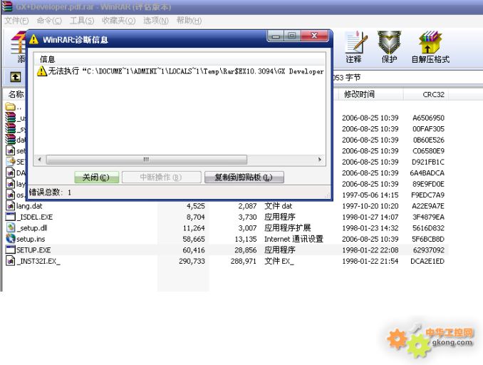Click the up-one-level folder arrow icon
The height and width of the screenshot is (365, 483).
point(16,77)
